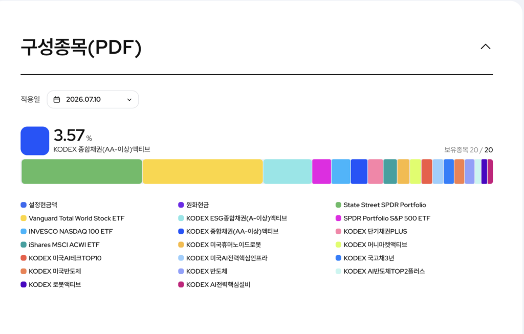Click the 보유종목 20 / 20 count
524x334 pixels.
coord(468,150)
